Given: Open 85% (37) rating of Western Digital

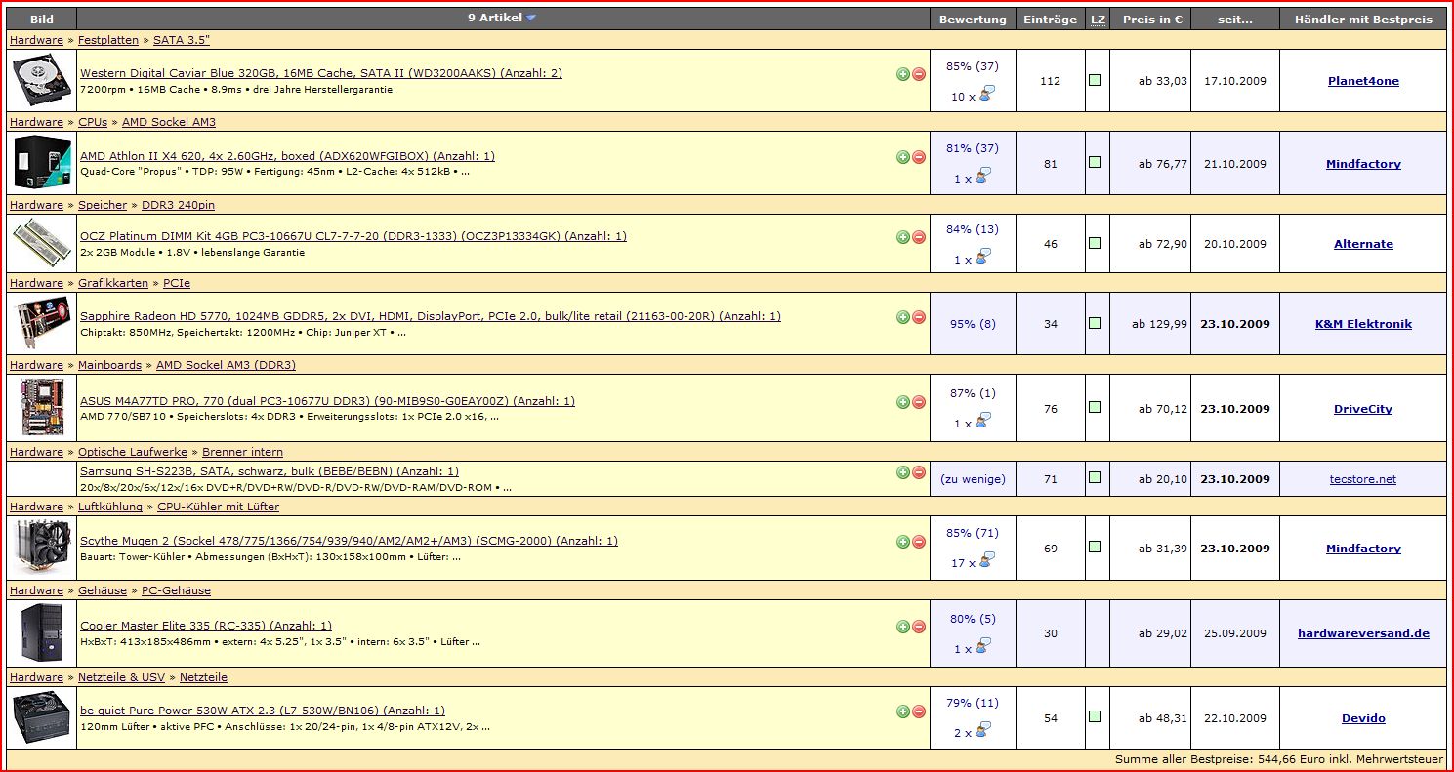Looking at the screenshot, I should 973,66.
